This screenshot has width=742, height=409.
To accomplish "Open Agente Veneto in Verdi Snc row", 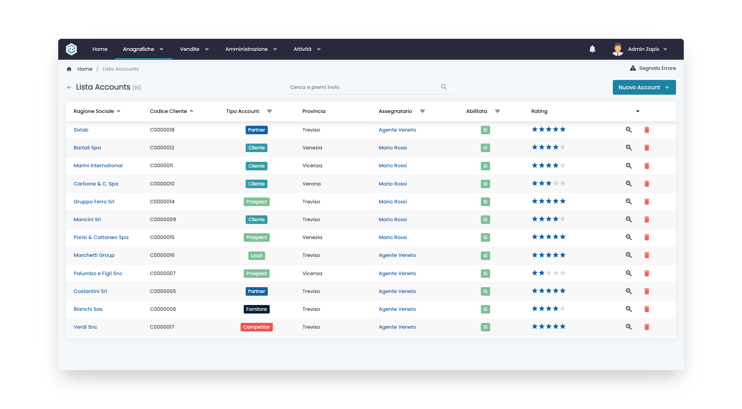I will pyautogui.click(x=397, y=327).
